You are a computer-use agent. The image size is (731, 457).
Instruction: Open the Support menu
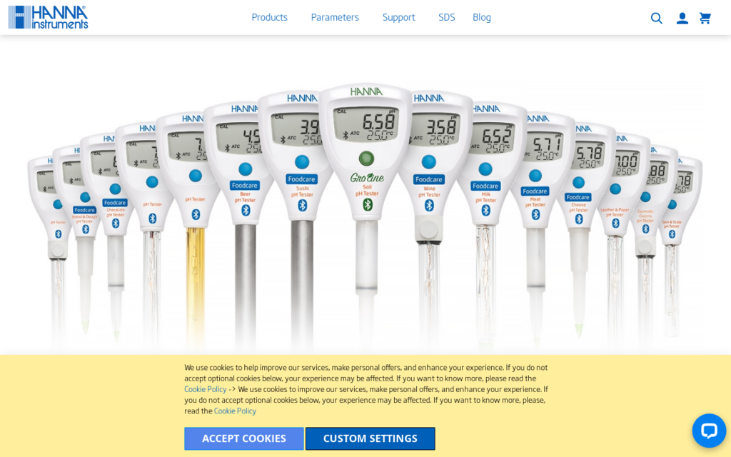tap(398, 17)
